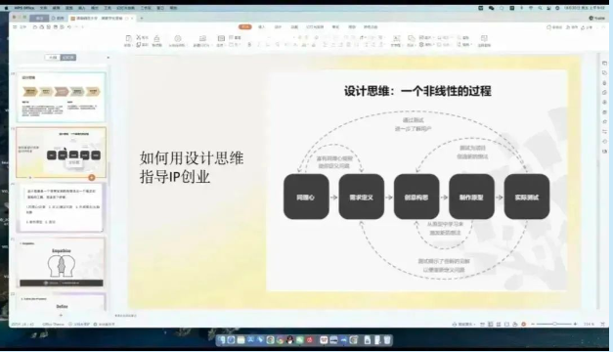The image size is (613, 352).
Task: Click the slide layout icon in ribbon
Action: (x=221, y=38)
